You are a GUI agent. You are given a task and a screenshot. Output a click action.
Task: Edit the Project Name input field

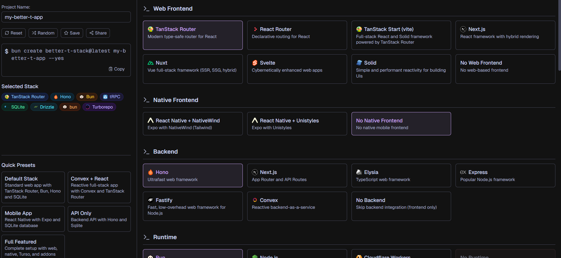66,17
